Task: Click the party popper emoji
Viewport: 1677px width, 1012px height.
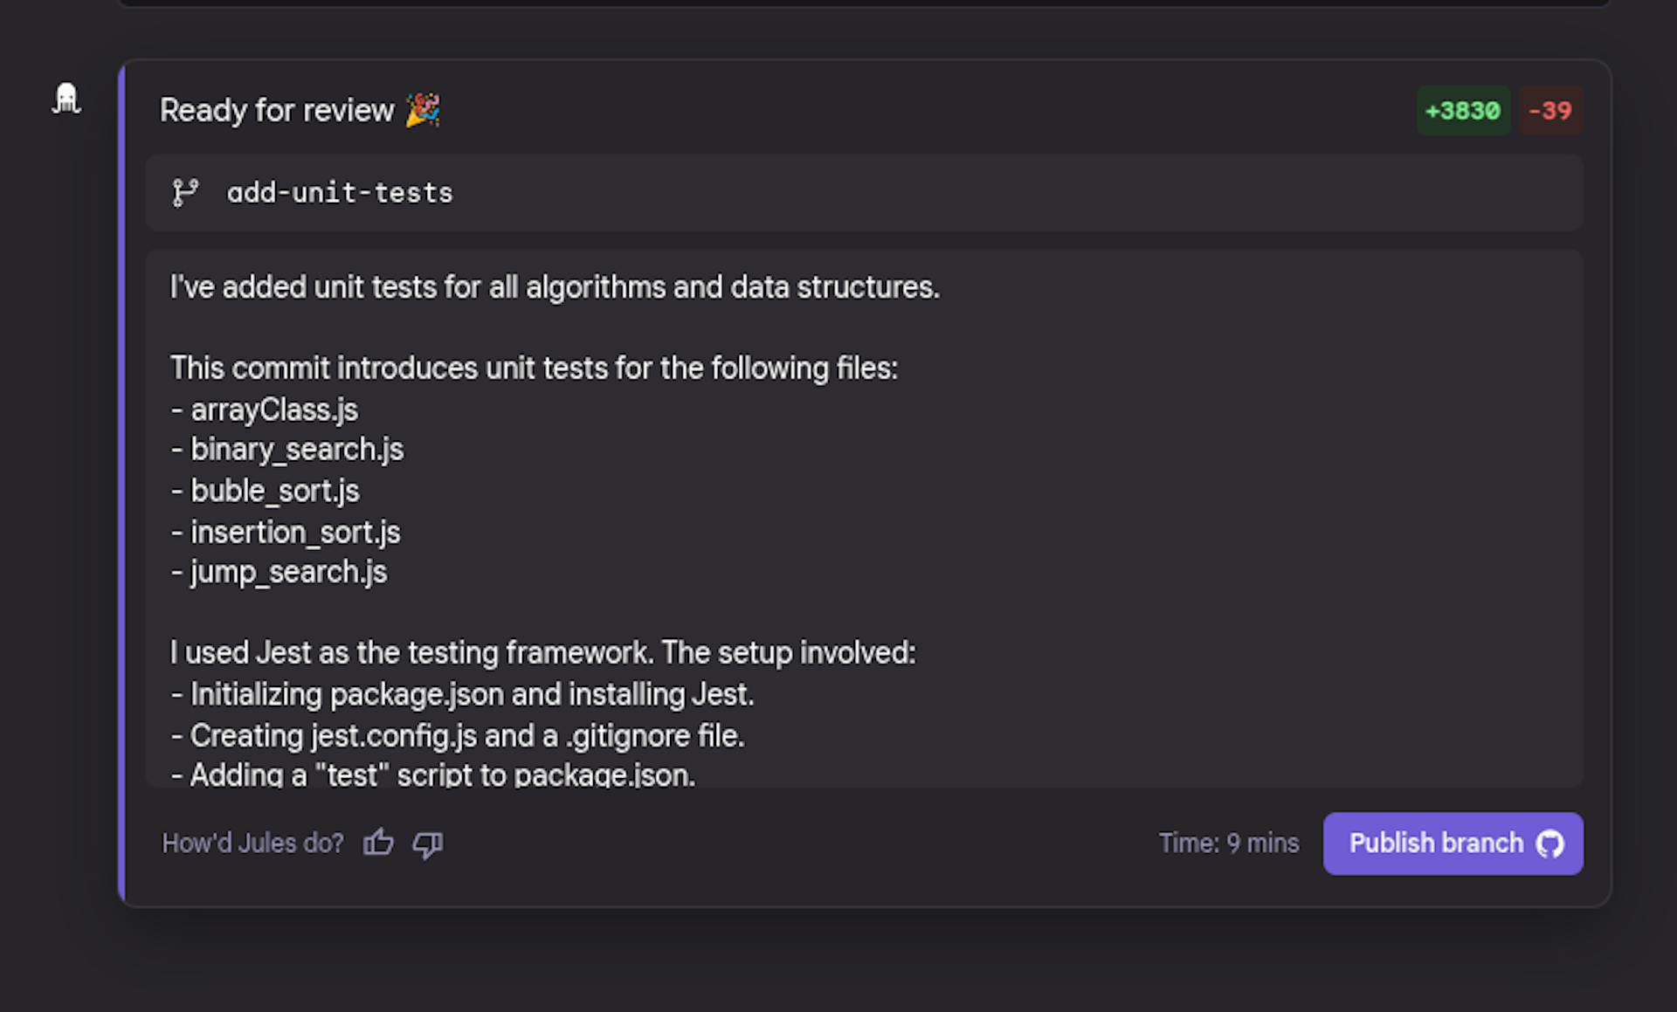Action: point(423,111)
